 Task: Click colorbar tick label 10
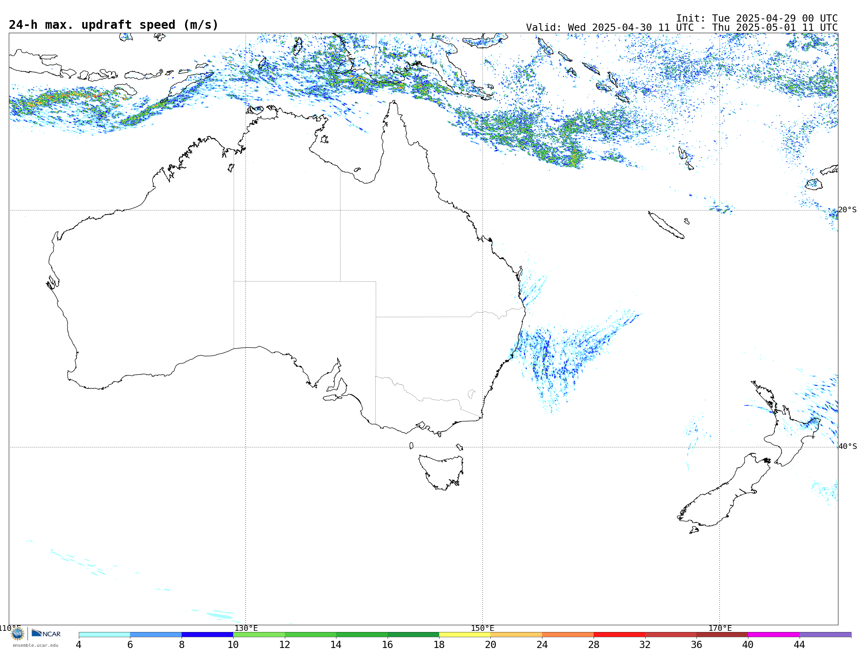[x=233, y=645]
